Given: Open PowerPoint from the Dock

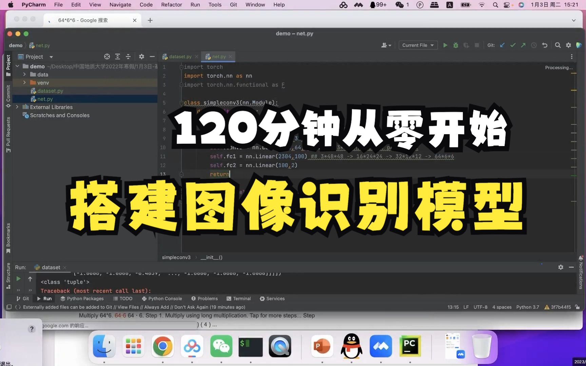Looking at the screenshot, I should 322,346.
